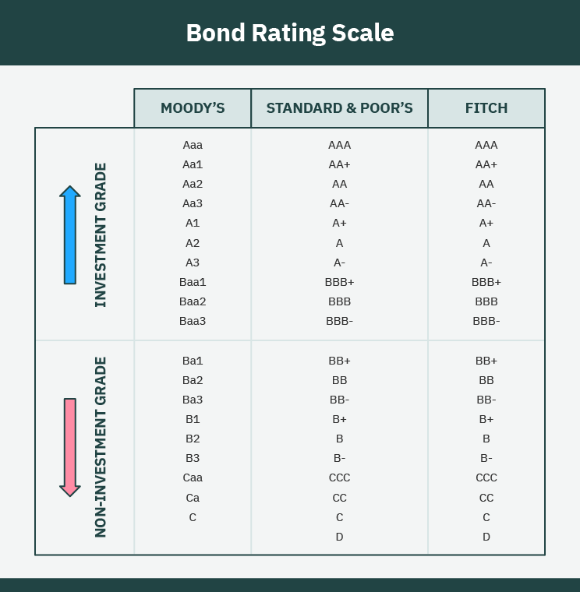The image size is (580, 592).
Task: Select the Baa3 rating in Moody's column
Action: [x=193, y=321]
